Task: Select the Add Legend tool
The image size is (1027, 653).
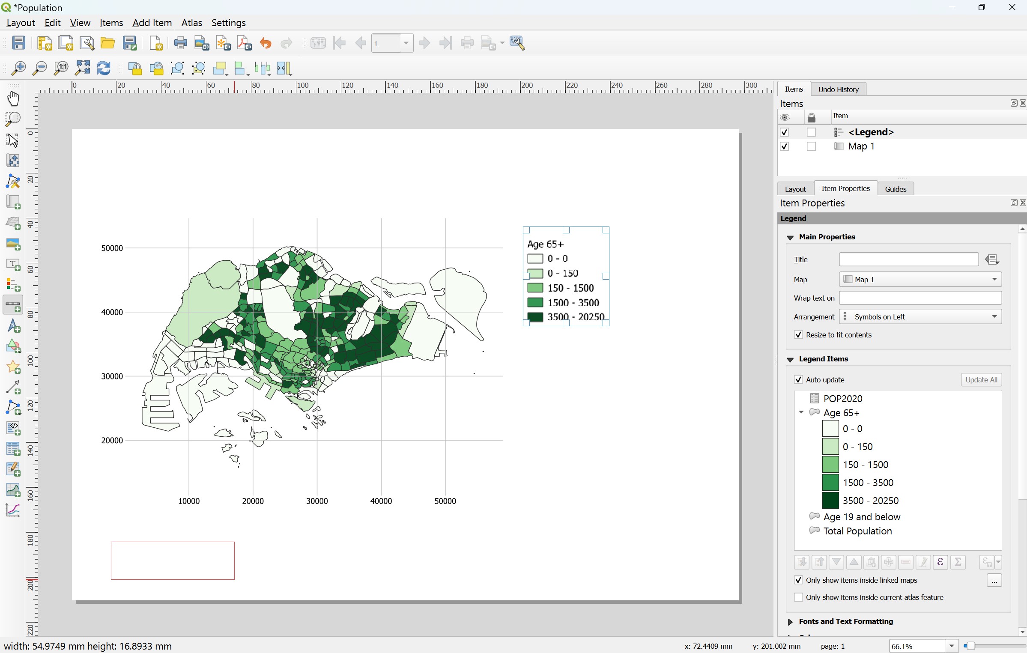Action: (x=13, y=285)
